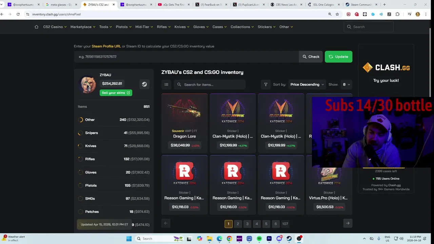Jump to inventory page 5
The width and height of the screenshot is (434, 244).
click(x=266, y=224)
